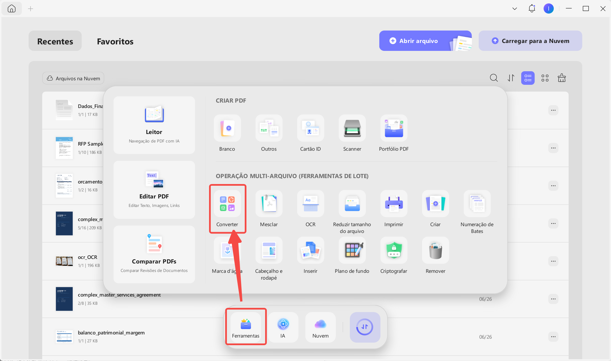Image resolution: width=611 pixels, height=361 pixels.
Task: Click Carregar para a Nuvem button
Action: pos(530,41)
